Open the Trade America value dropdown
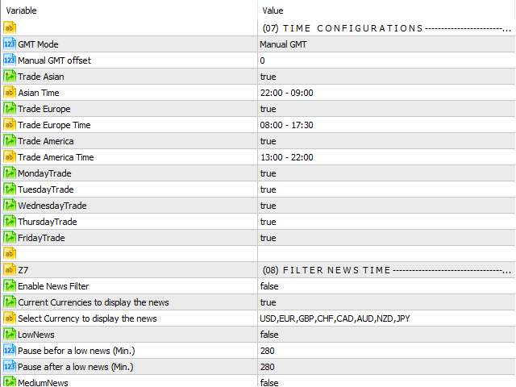Viewport: 516px width, 387px height. [x=386, y=141]
